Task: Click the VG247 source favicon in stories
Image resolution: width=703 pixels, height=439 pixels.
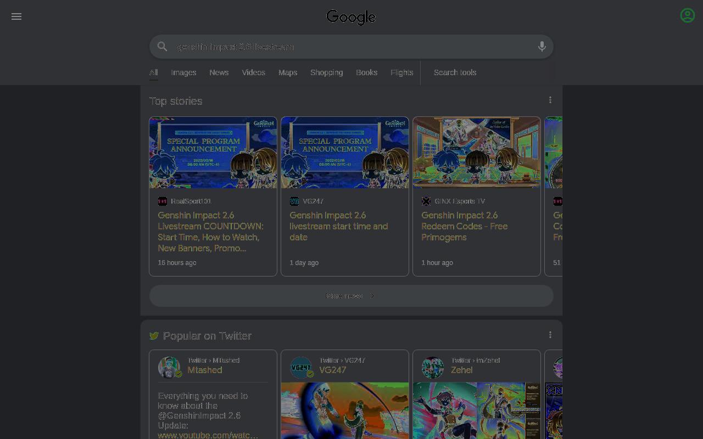Action: [x=294, y=201]
